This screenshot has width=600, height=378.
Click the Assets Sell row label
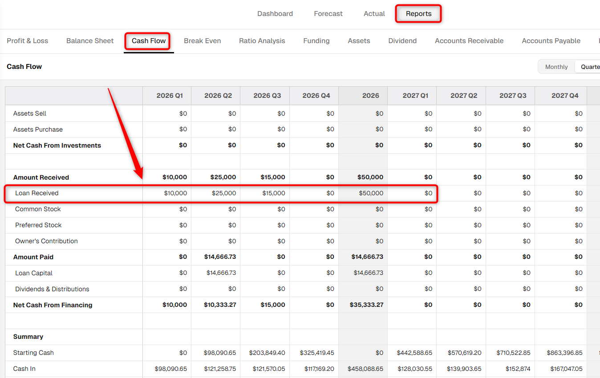tap(30, 113)
